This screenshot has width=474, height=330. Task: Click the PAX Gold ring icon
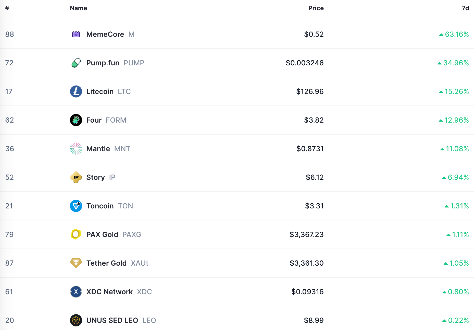point(76,234)
